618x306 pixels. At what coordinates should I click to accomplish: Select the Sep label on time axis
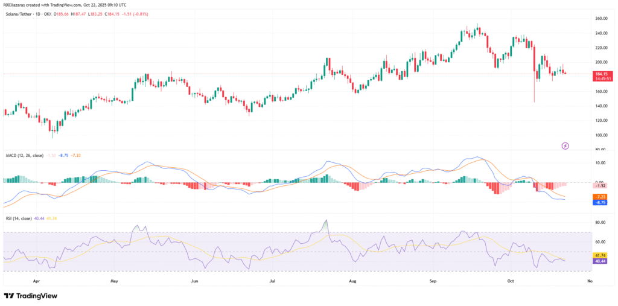click(433, 281)
